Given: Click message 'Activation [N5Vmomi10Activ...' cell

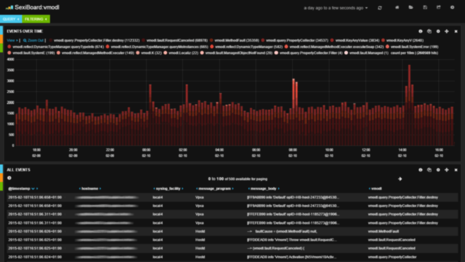Looking at the screenshot, I should [292, 257].
